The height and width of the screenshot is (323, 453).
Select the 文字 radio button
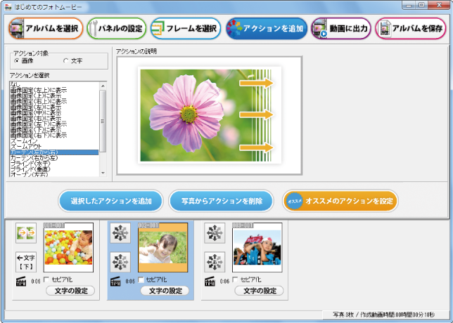(x=66, y=60)
